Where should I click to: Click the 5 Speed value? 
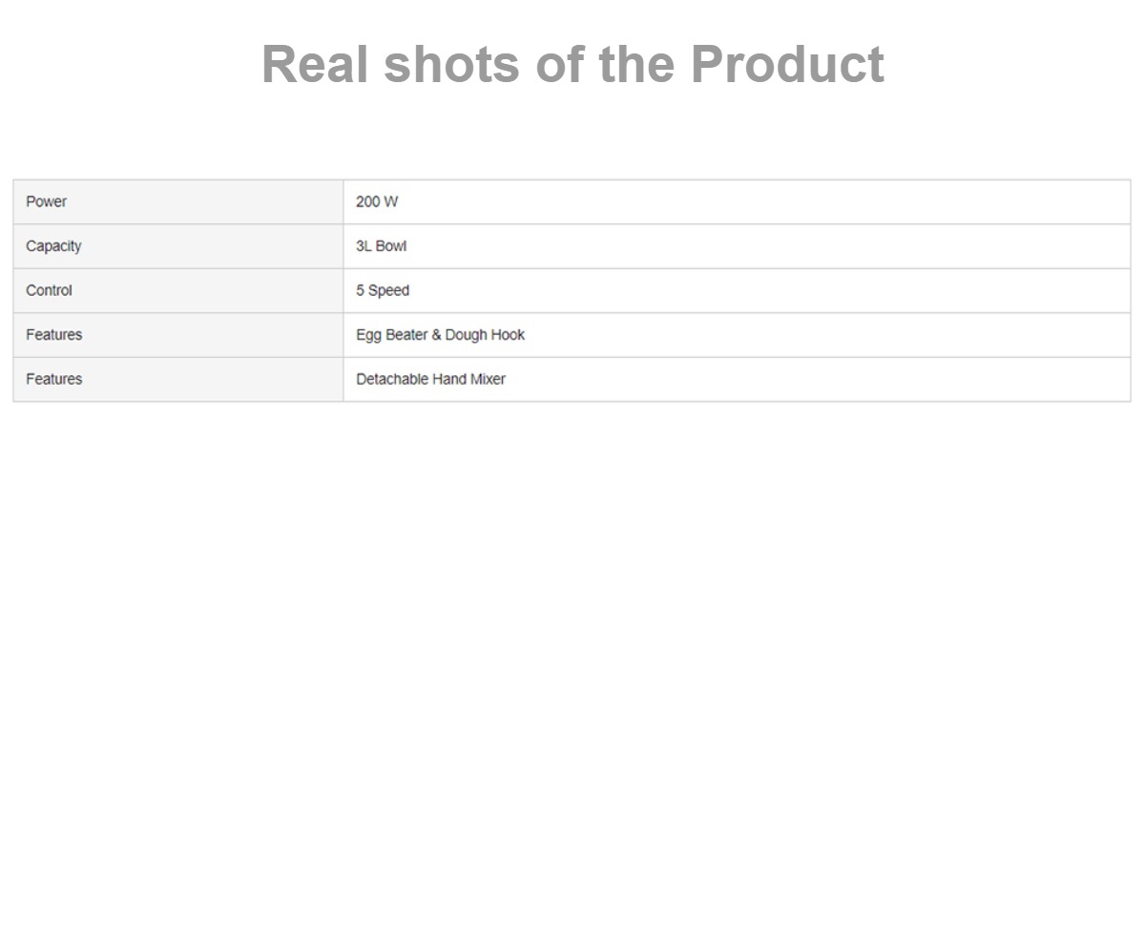[383, 290]
